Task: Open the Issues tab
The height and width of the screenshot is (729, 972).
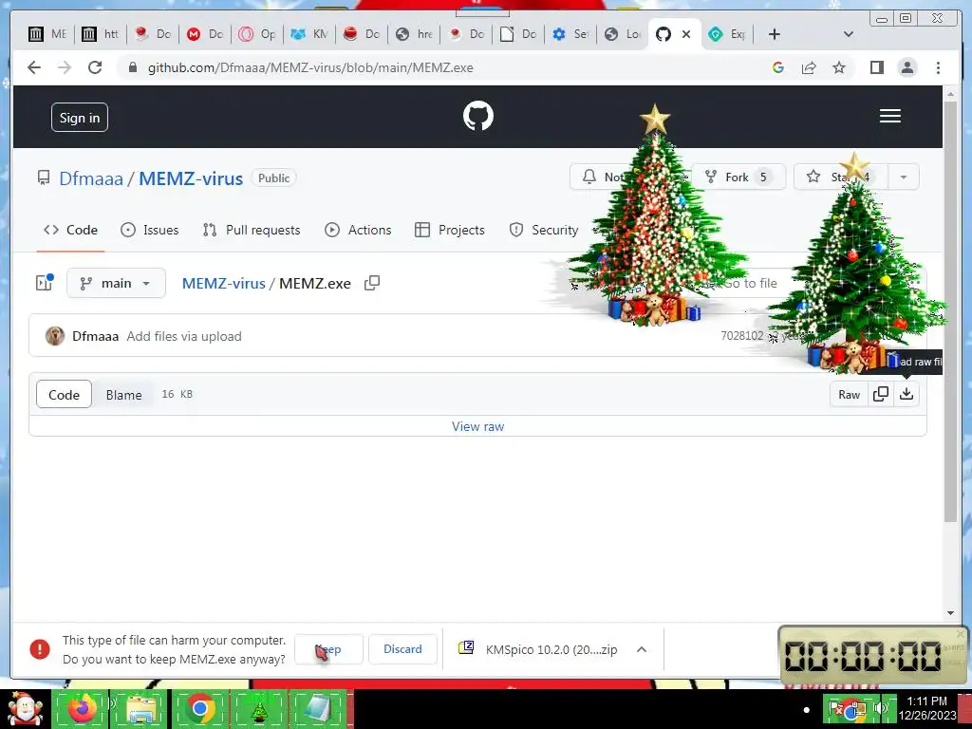Action: point(149,230)
